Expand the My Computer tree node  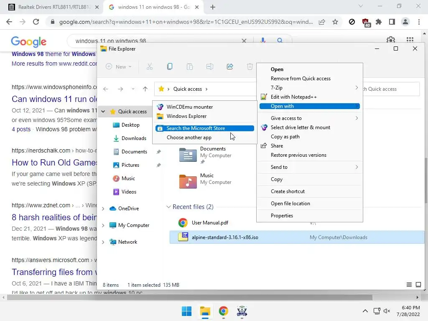pyautogui.click(x=103, y=225)
